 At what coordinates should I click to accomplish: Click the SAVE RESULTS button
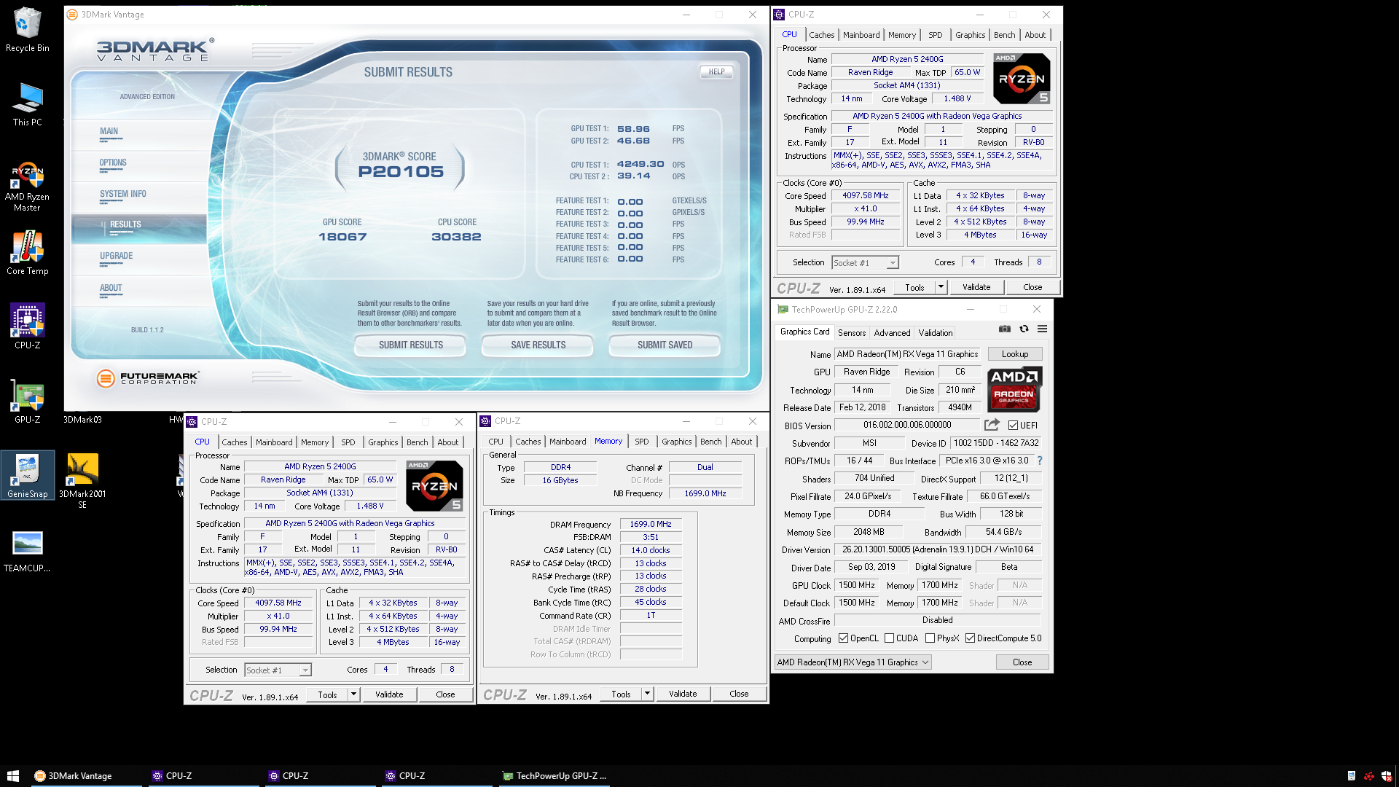(538, 345)
